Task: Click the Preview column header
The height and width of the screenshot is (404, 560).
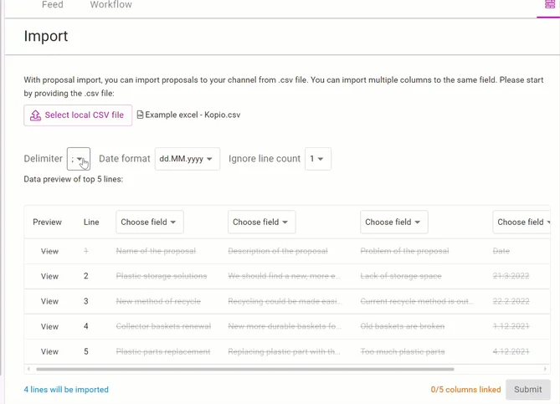Action: [x=47, y=222]
